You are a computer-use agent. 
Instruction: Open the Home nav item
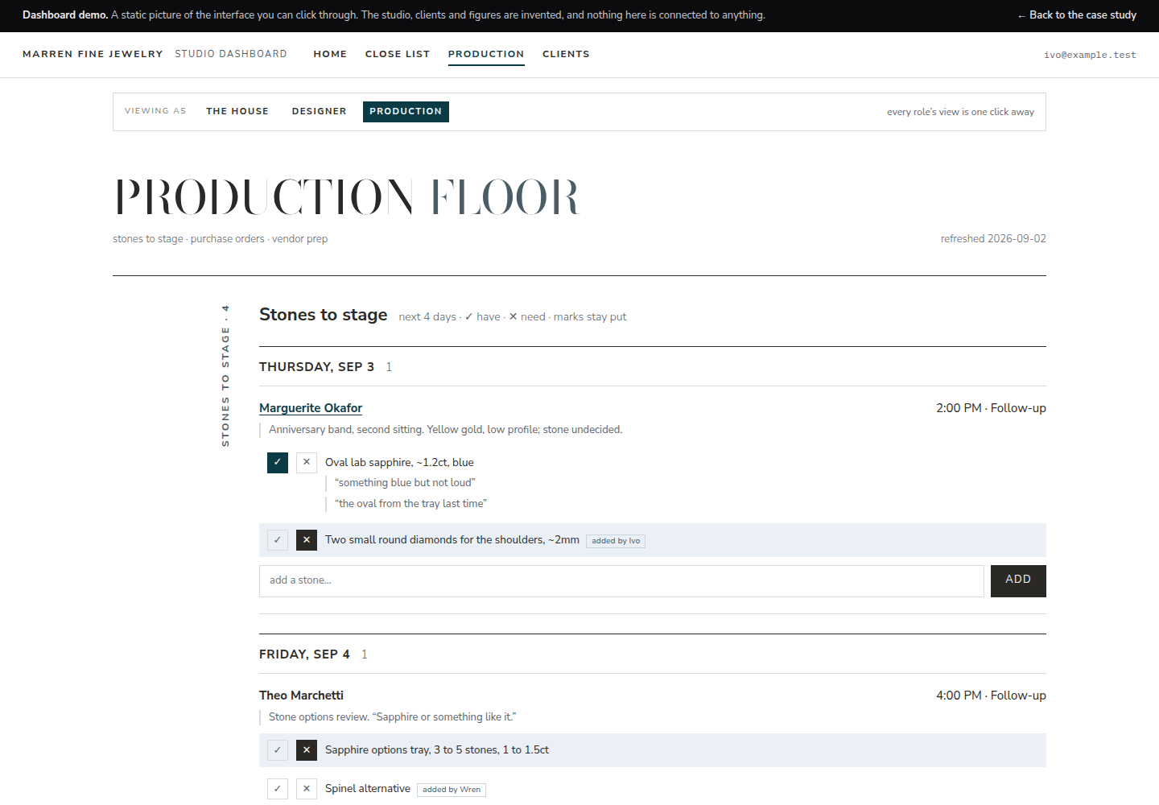pos(330,54)
